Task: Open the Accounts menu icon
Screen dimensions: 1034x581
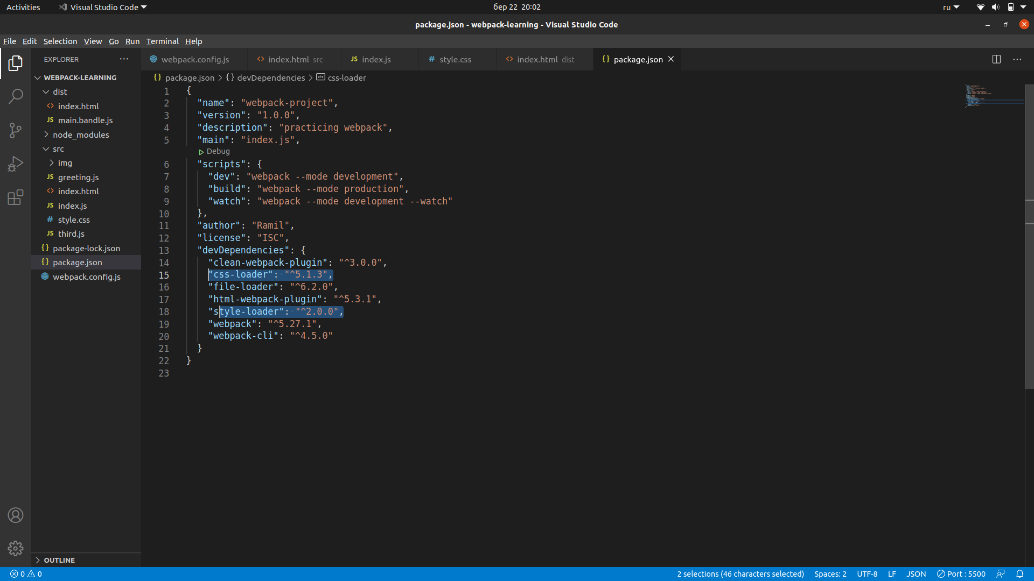Action: click(x=16, y=515)
